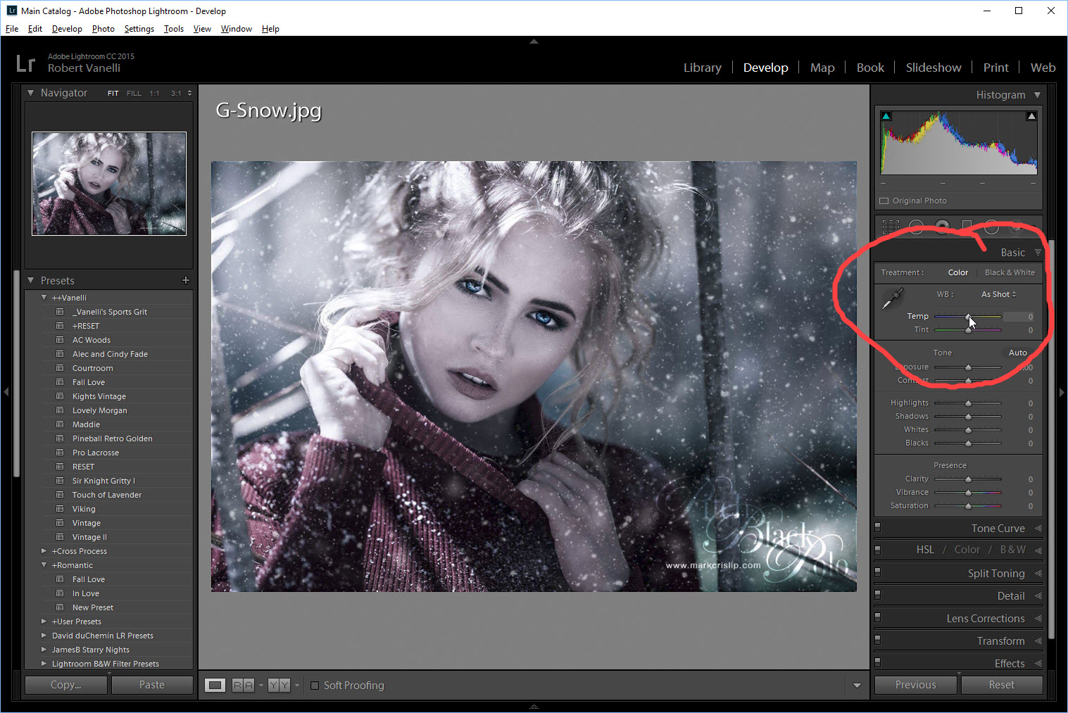The width and height of the screenshot is (1068, 713).
Task: Enable the Soft Proofing checkbox
Action: tap(315, 686)
